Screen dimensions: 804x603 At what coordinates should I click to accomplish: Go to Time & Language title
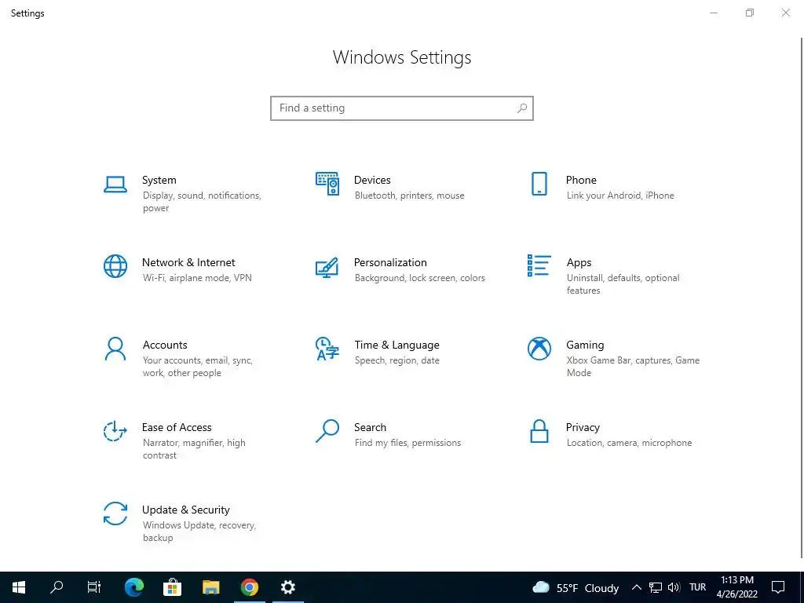coord(397,345)
